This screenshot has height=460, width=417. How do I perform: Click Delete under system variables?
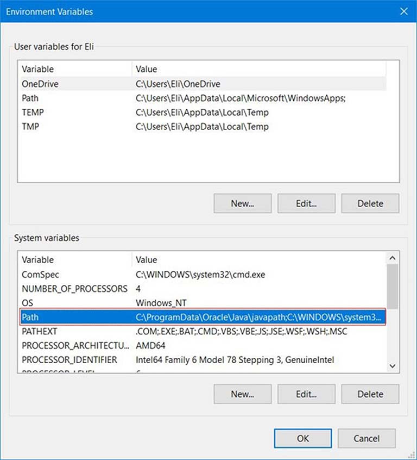370,394
